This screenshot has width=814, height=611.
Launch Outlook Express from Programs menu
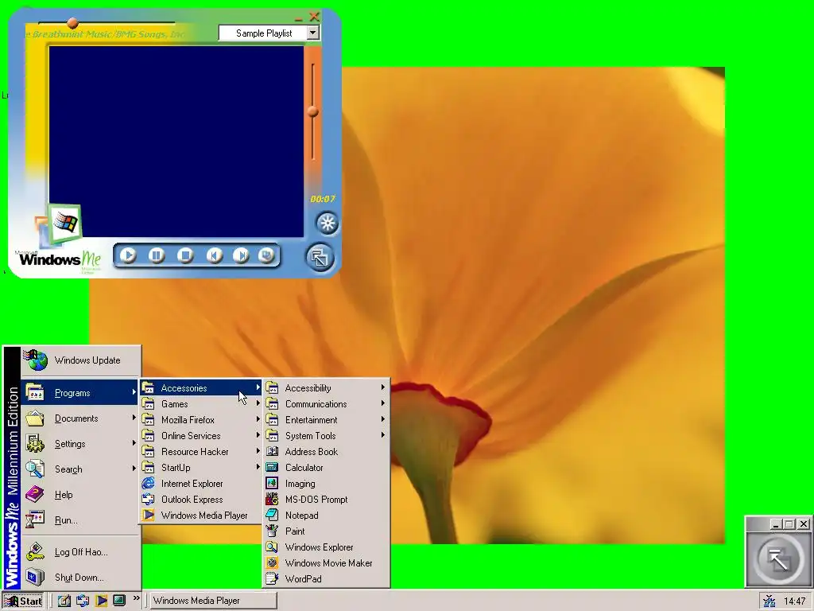(x=201, y=500)
